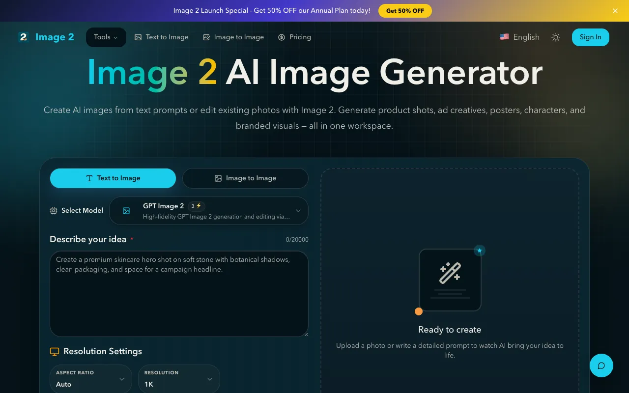Click the "Image 2 AI Image Generator" headline
This screenshot has height=393, width=629.
314,73
